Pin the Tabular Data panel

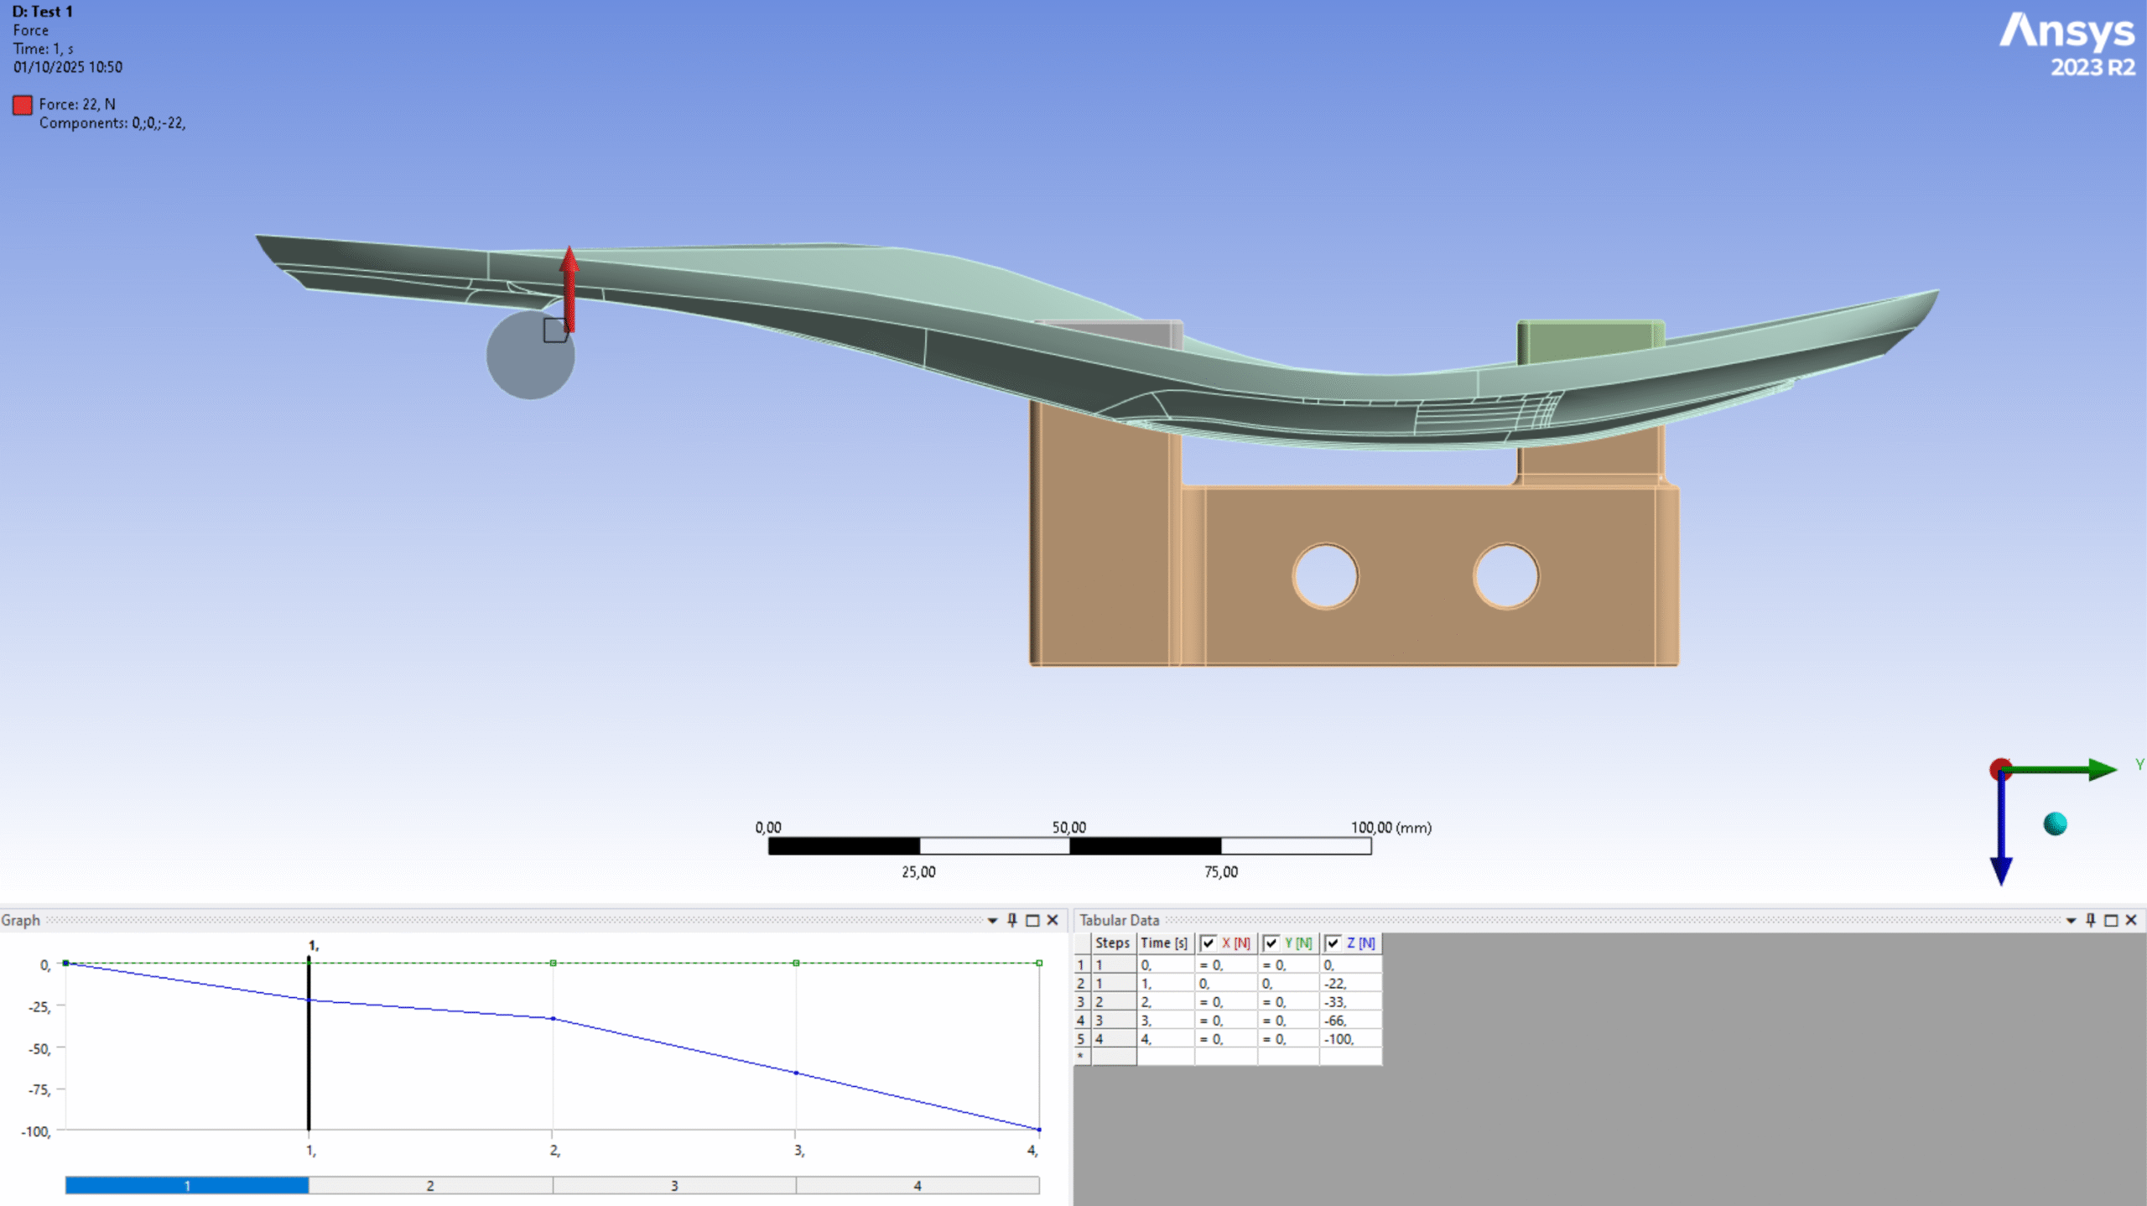click(x=2091, y=920)
